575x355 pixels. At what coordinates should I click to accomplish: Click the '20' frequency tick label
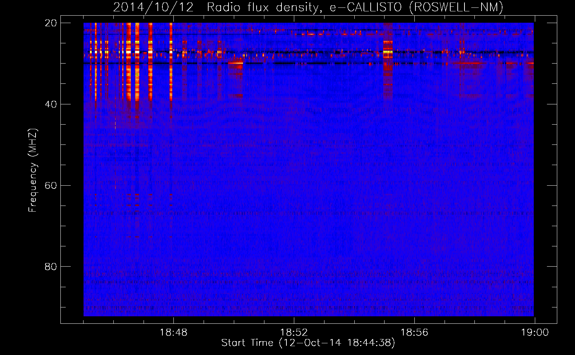[51, 23]
